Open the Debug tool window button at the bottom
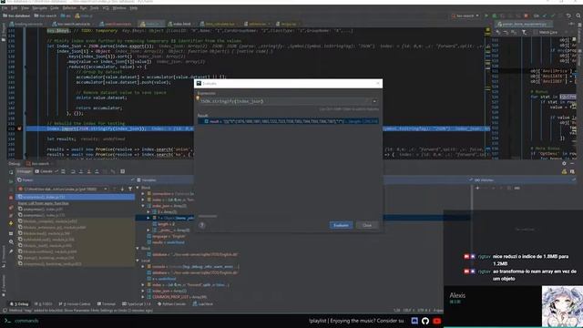583x328 pixels. tap(18, 303)
